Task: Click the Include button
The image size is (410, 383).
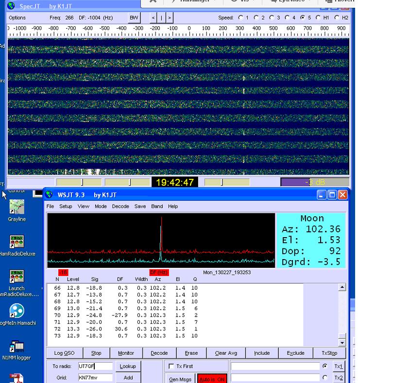Action: (x=262, y=353)
